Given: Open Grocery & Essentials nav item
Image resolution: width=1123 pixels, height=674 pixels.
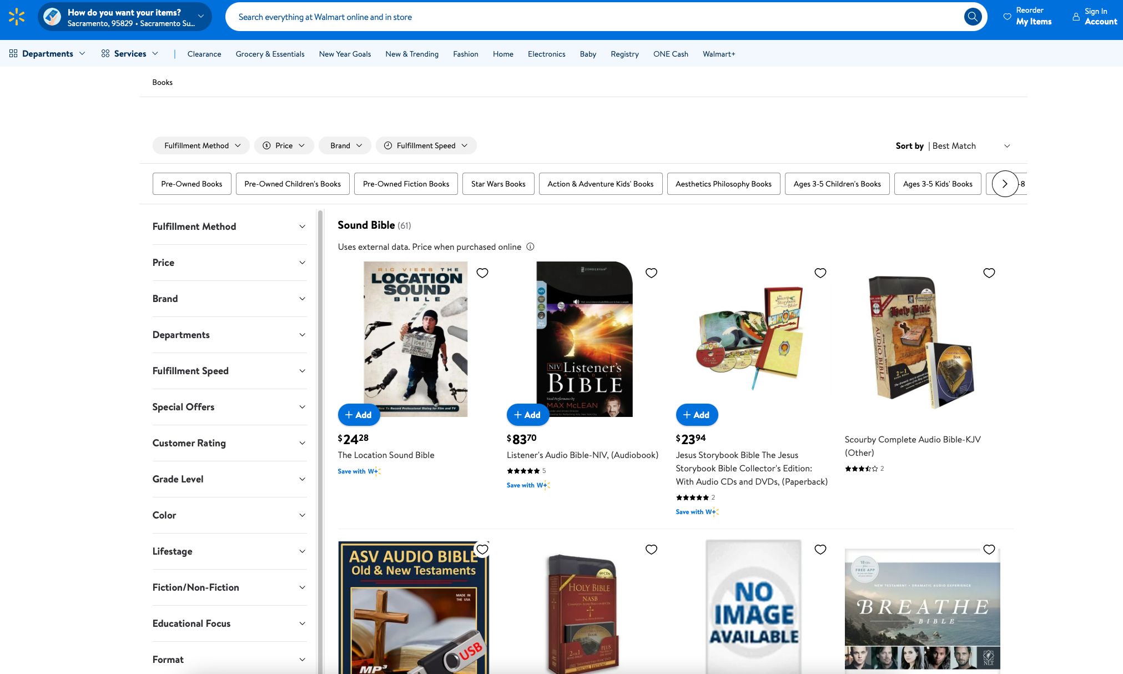Looking at the screenshot, I should (270, 54).
